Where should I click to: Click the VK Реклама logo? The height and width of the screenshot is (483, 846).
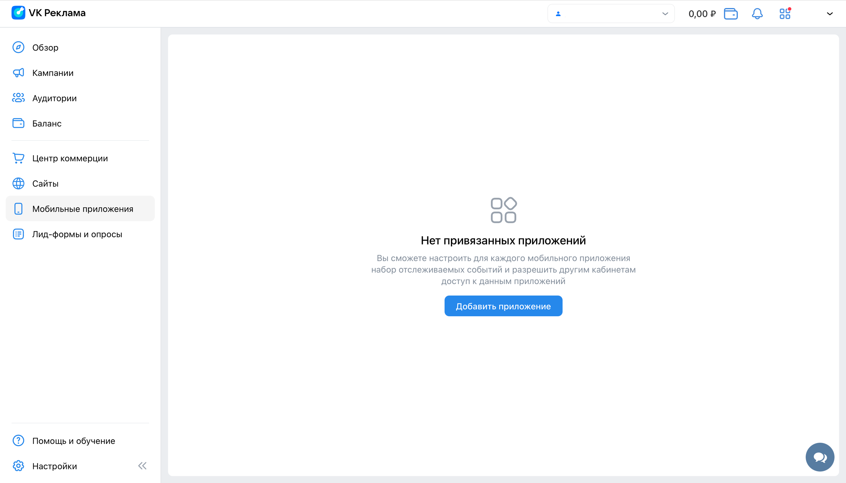(x=48, y=13)
